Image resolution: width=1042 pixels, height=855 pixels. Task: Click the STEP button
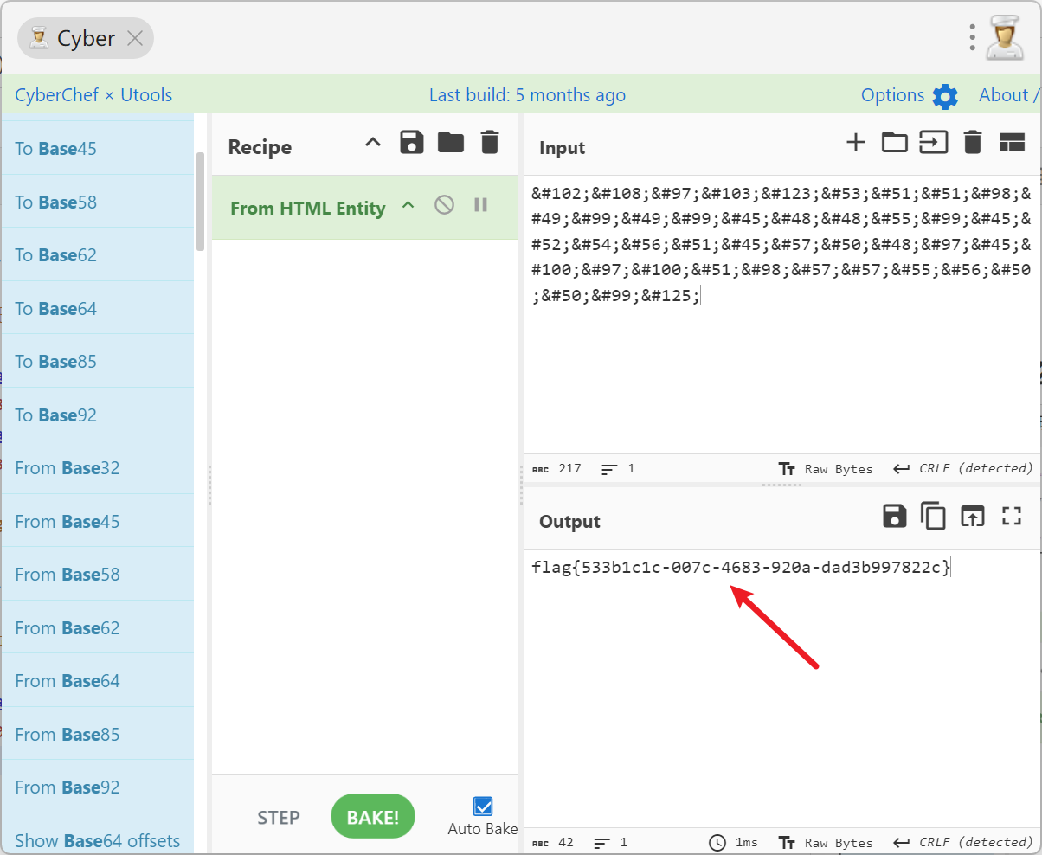point(279,818)
